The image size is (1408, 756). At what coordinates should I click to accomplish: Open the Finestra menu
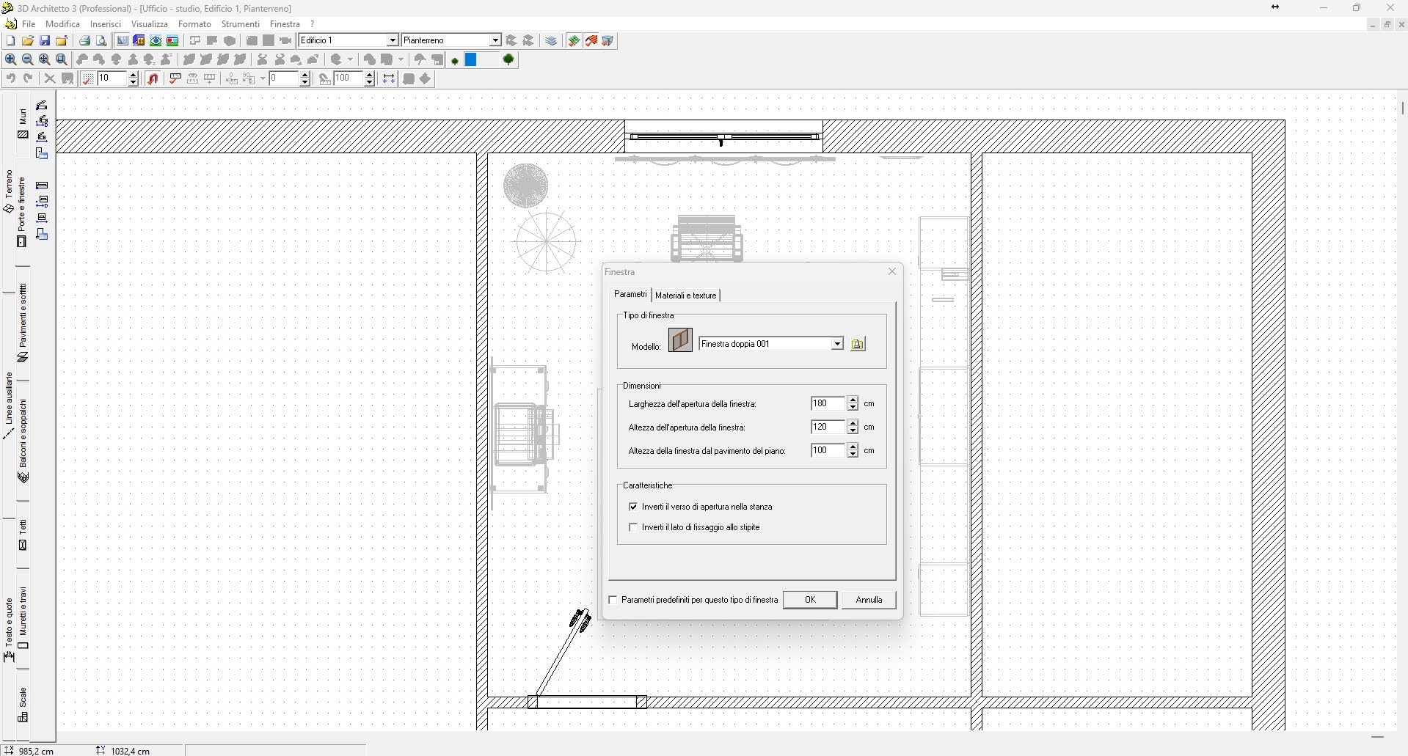285,24
